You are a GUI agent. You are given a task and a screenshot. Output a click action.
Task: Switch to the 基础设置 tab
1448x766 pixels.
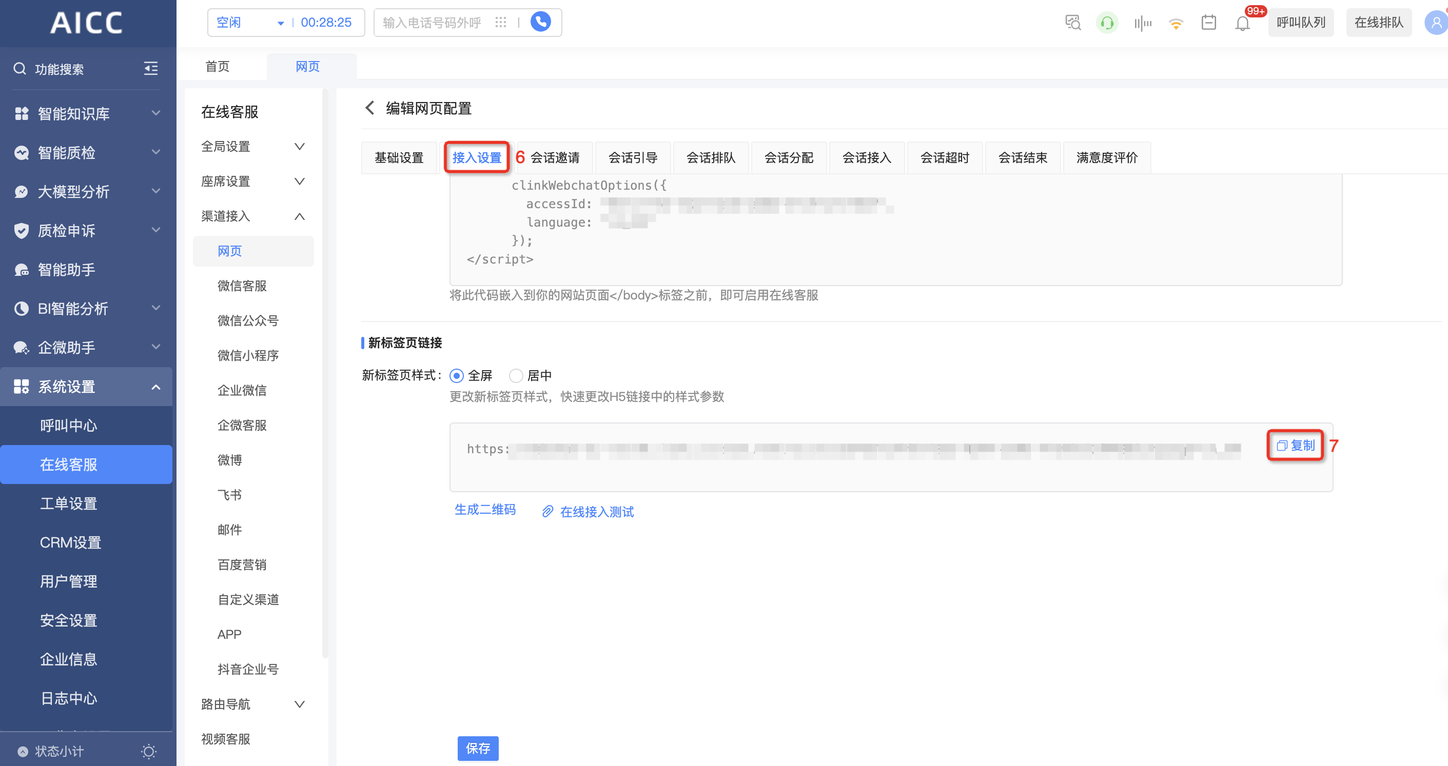[399, 158]
